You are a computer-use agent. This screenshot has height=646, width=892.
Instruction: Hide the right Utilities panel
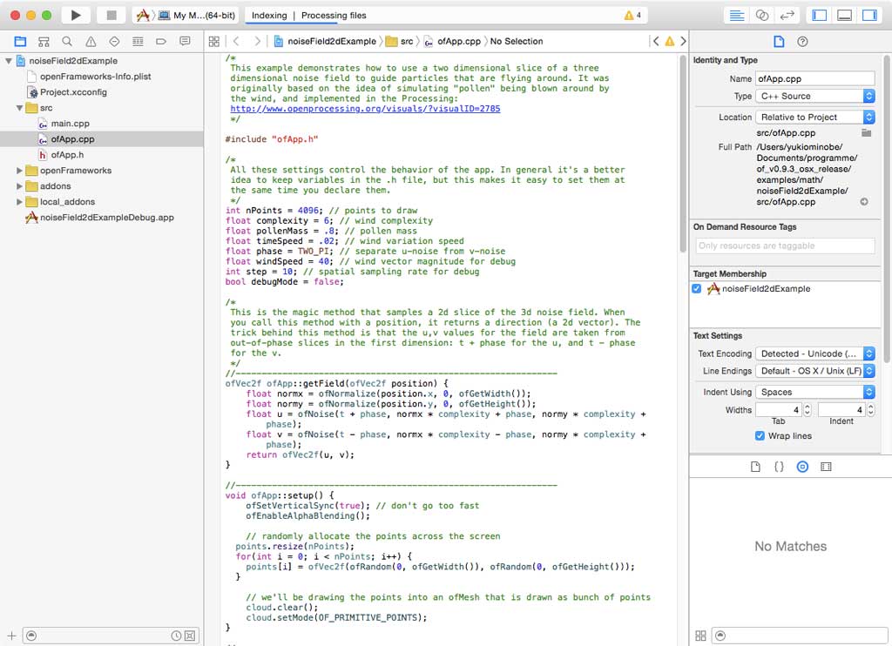click(x=868, y=15)
